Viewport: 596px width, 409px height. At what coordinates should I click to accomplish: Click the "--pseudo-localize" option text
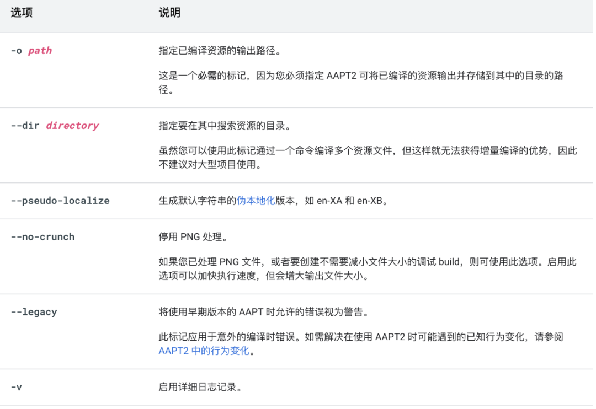click(61, 201)
